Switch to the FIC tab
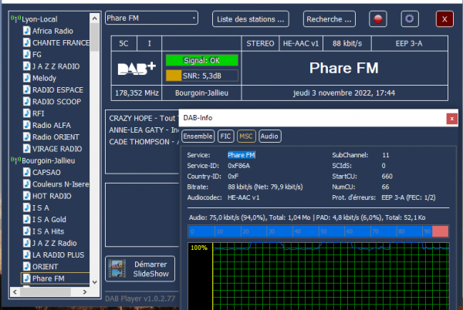The image size is (463, 310). pyautogui.click(x=225, y=136)
